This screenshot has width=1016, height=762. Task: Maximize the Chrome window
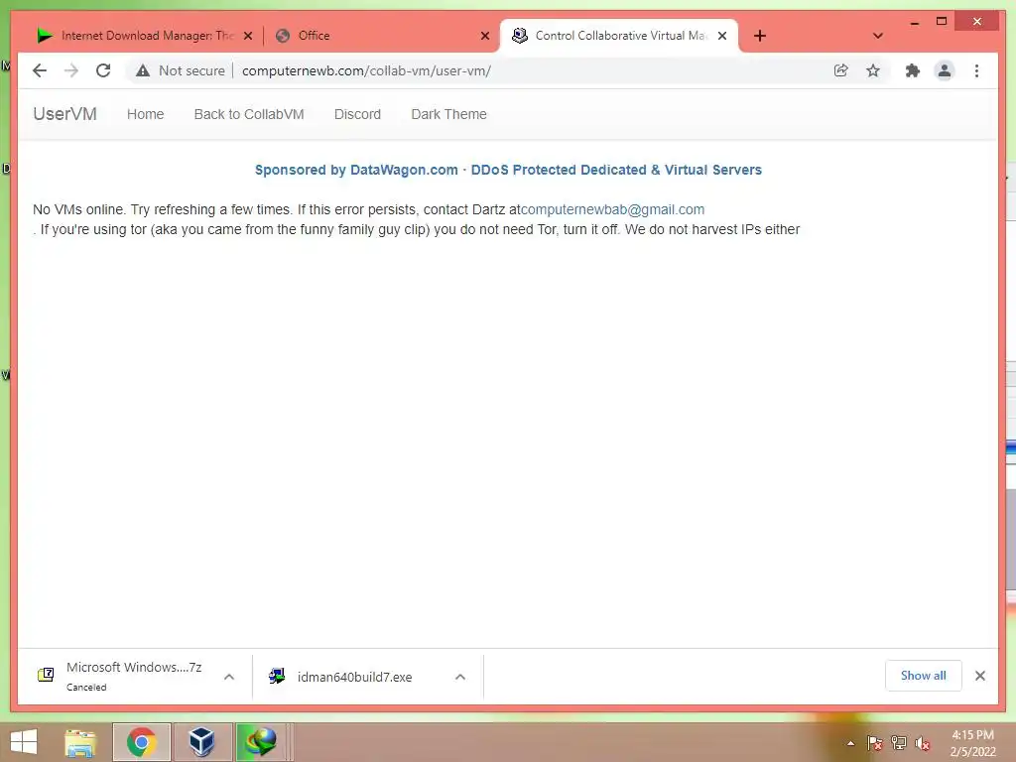[x=942, y=22]
